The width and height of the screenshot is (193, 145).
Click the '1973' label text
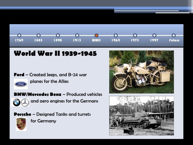tap(135, 40)
